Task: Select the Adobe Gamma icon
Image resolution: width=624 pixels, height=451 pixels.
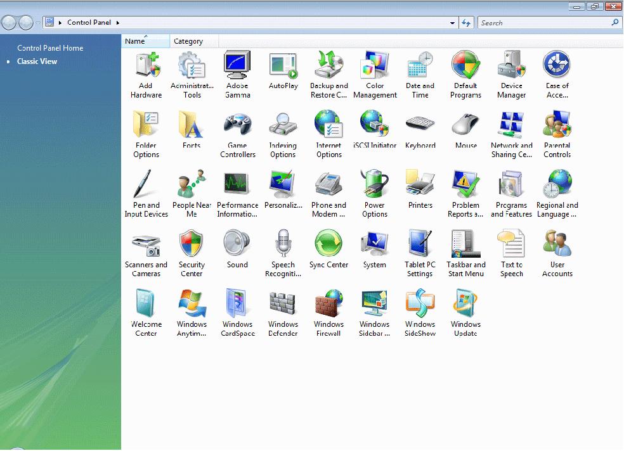Action: pos(238,74)
